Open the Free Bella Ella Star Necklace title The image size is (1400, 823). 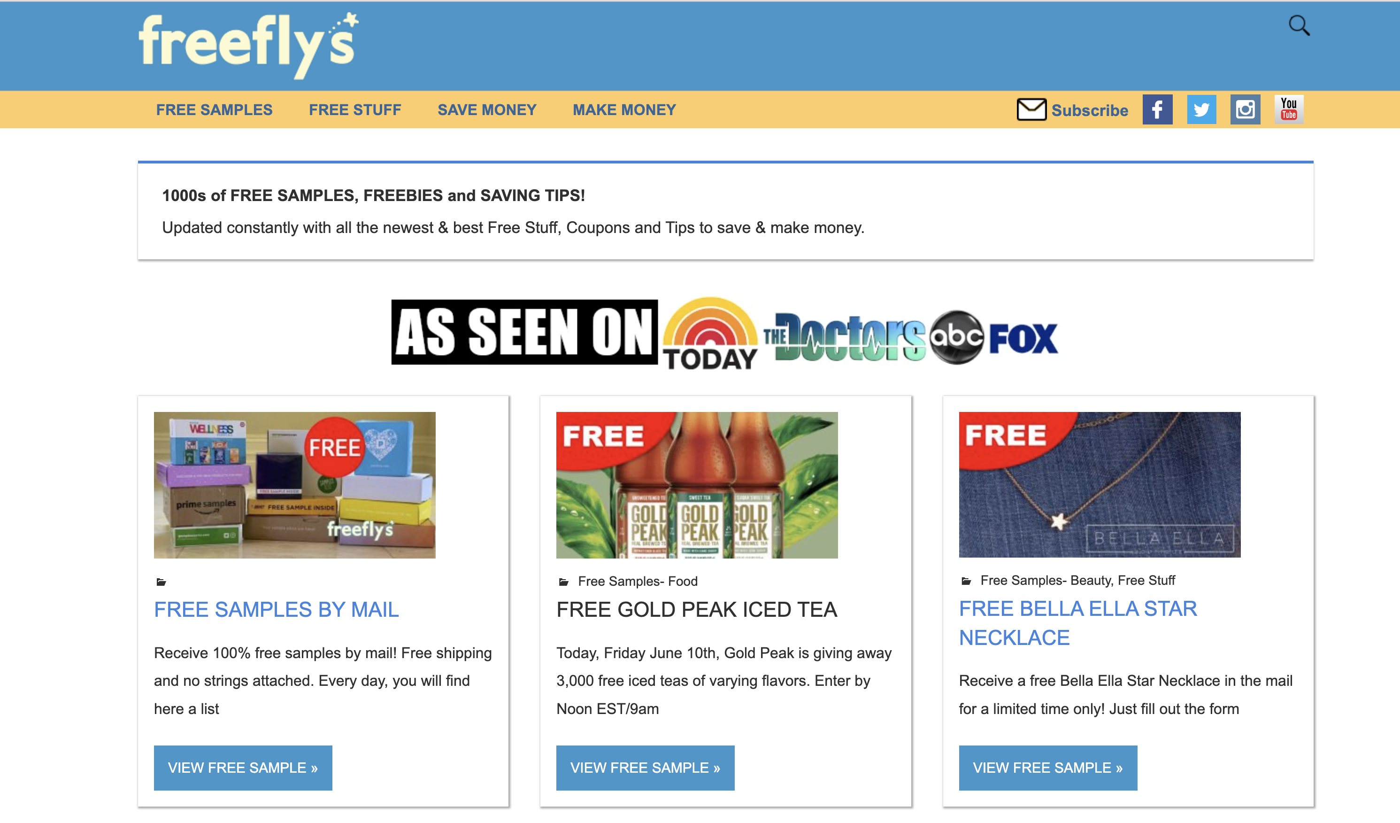(x=1077, y=623)
